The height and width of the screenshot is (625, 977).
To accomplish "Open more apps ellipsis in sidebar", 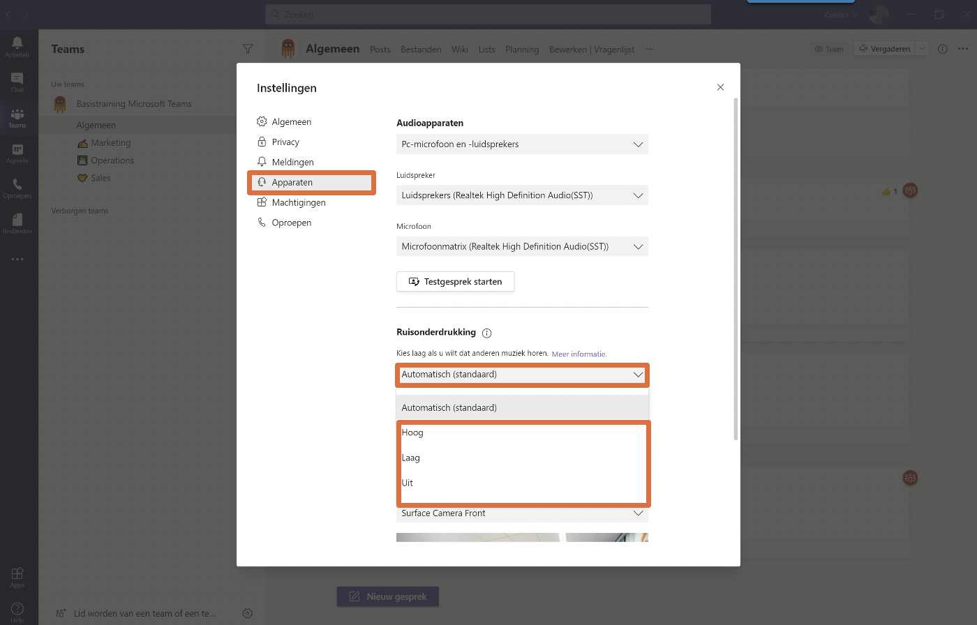I will (17, 259).
